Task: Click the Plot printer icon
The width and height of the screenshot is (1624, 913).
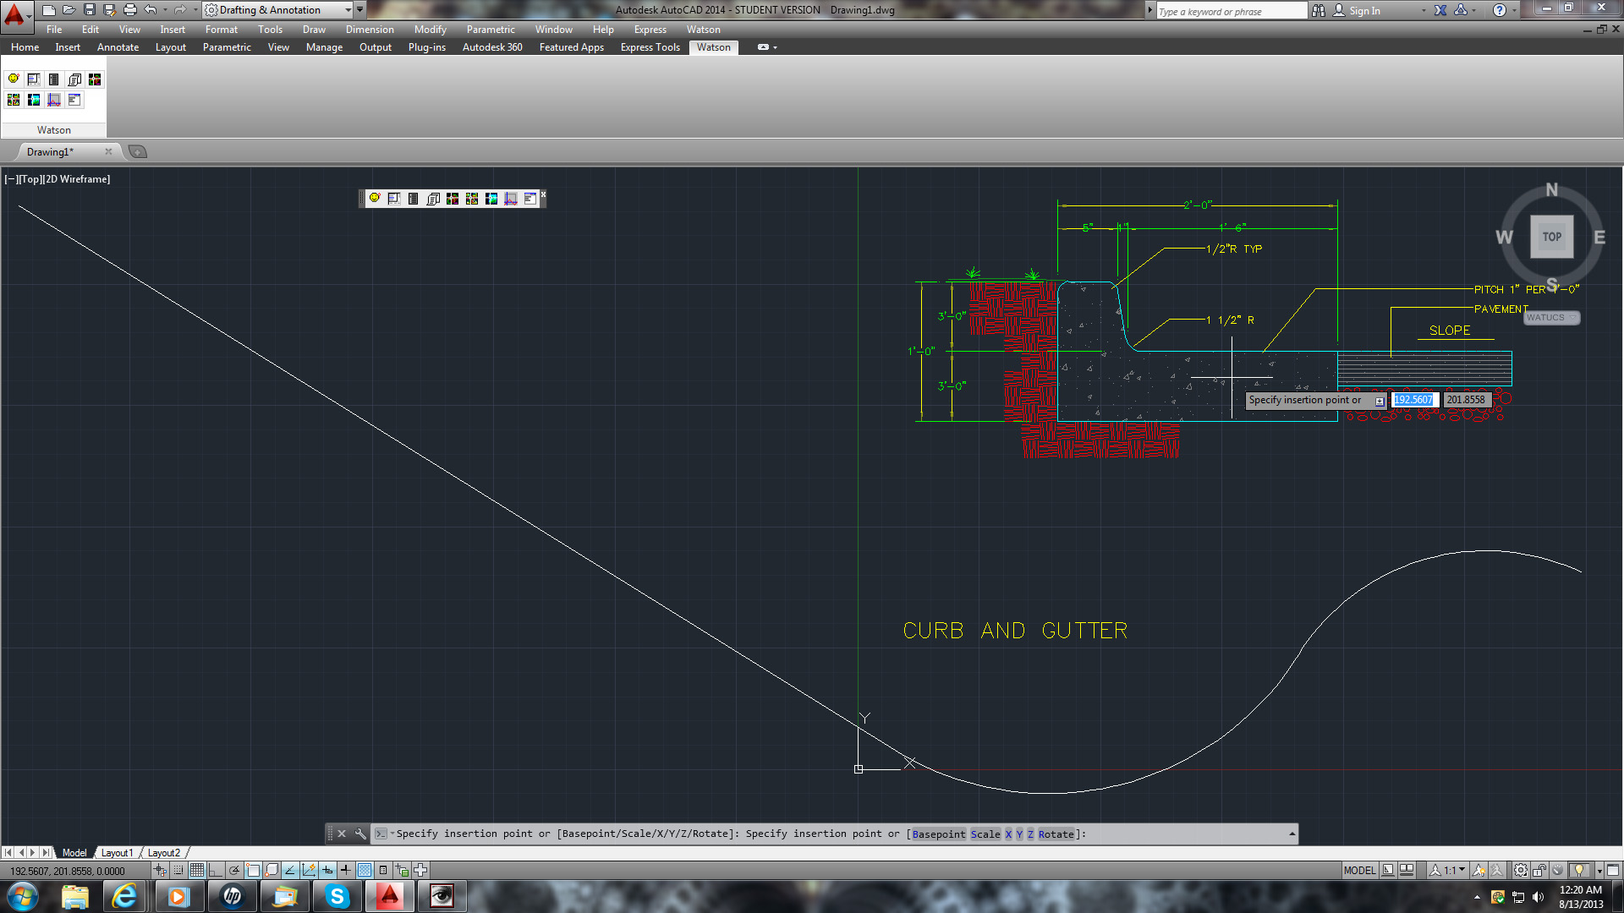Action: (129, 9)
